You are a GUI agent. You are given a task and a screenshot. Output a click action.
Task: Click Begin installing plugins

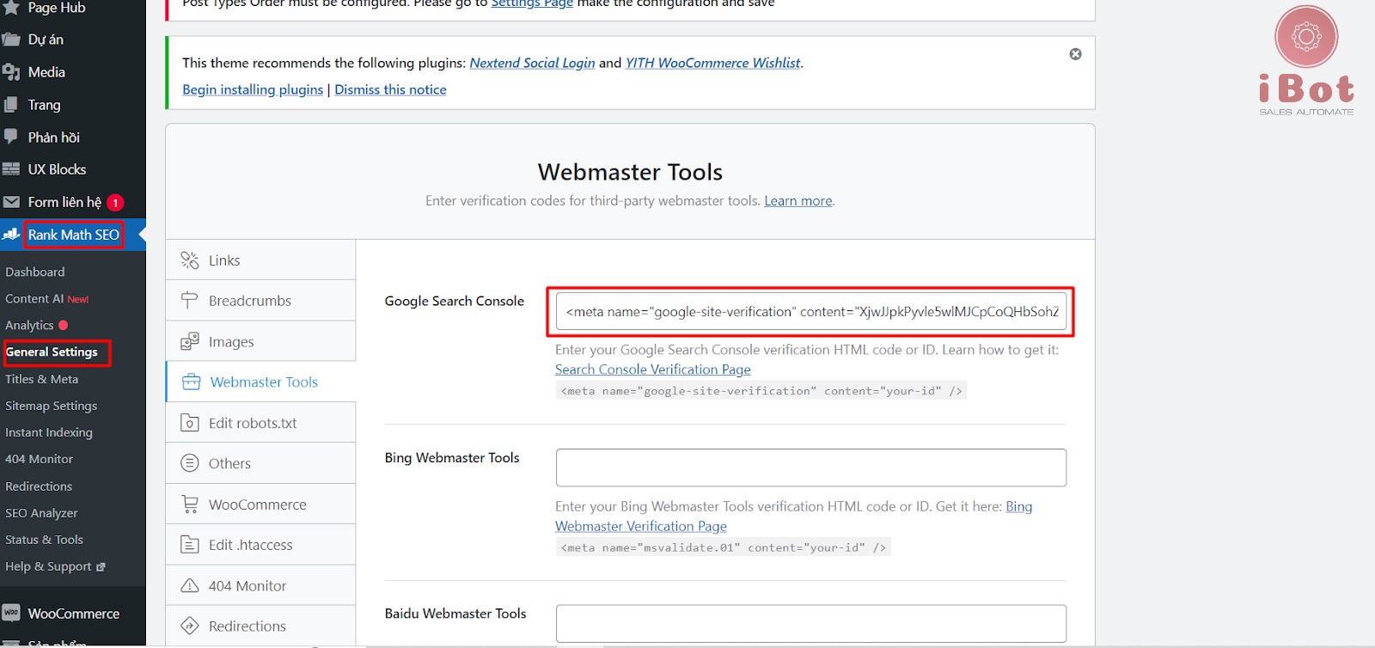coord(253,89)
